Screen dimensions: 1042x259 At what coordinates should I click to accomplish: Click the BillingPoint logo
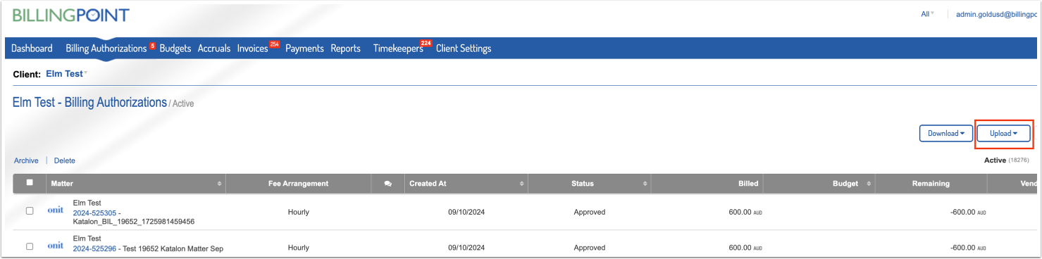(70, 15)
